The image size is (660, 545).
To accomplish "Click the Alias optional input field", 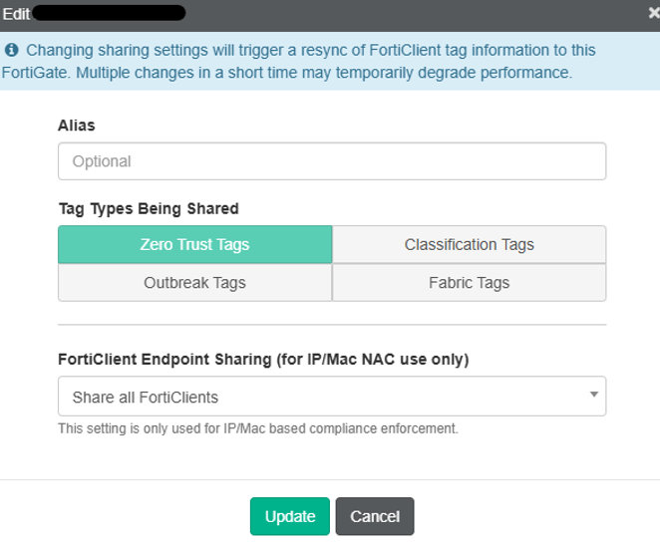I will click(x=331, y=161).
